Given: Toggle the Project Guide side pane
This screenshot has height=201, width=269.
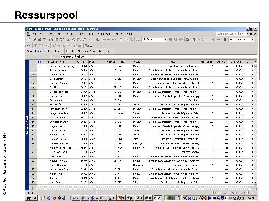Looking at the screenshot, I should (68, 51).
